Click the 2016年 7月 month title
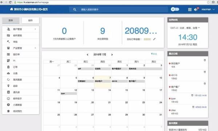This screenshot has height=131, width=218. 100,54
